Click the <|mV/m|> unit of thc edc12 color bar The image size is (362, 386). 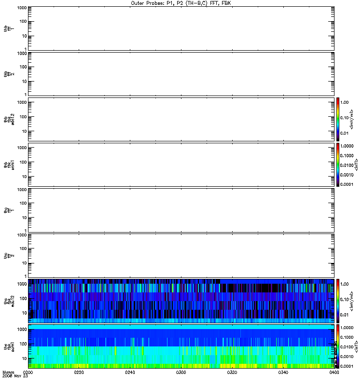point(351,301)
